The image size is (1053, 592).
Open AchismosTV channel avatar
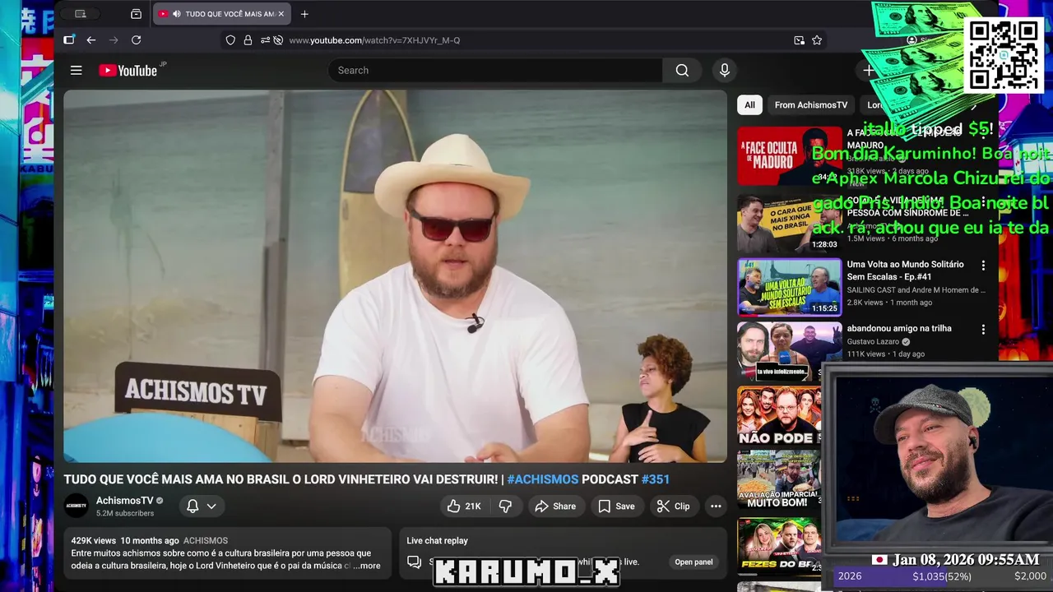[x=77, y=506]
